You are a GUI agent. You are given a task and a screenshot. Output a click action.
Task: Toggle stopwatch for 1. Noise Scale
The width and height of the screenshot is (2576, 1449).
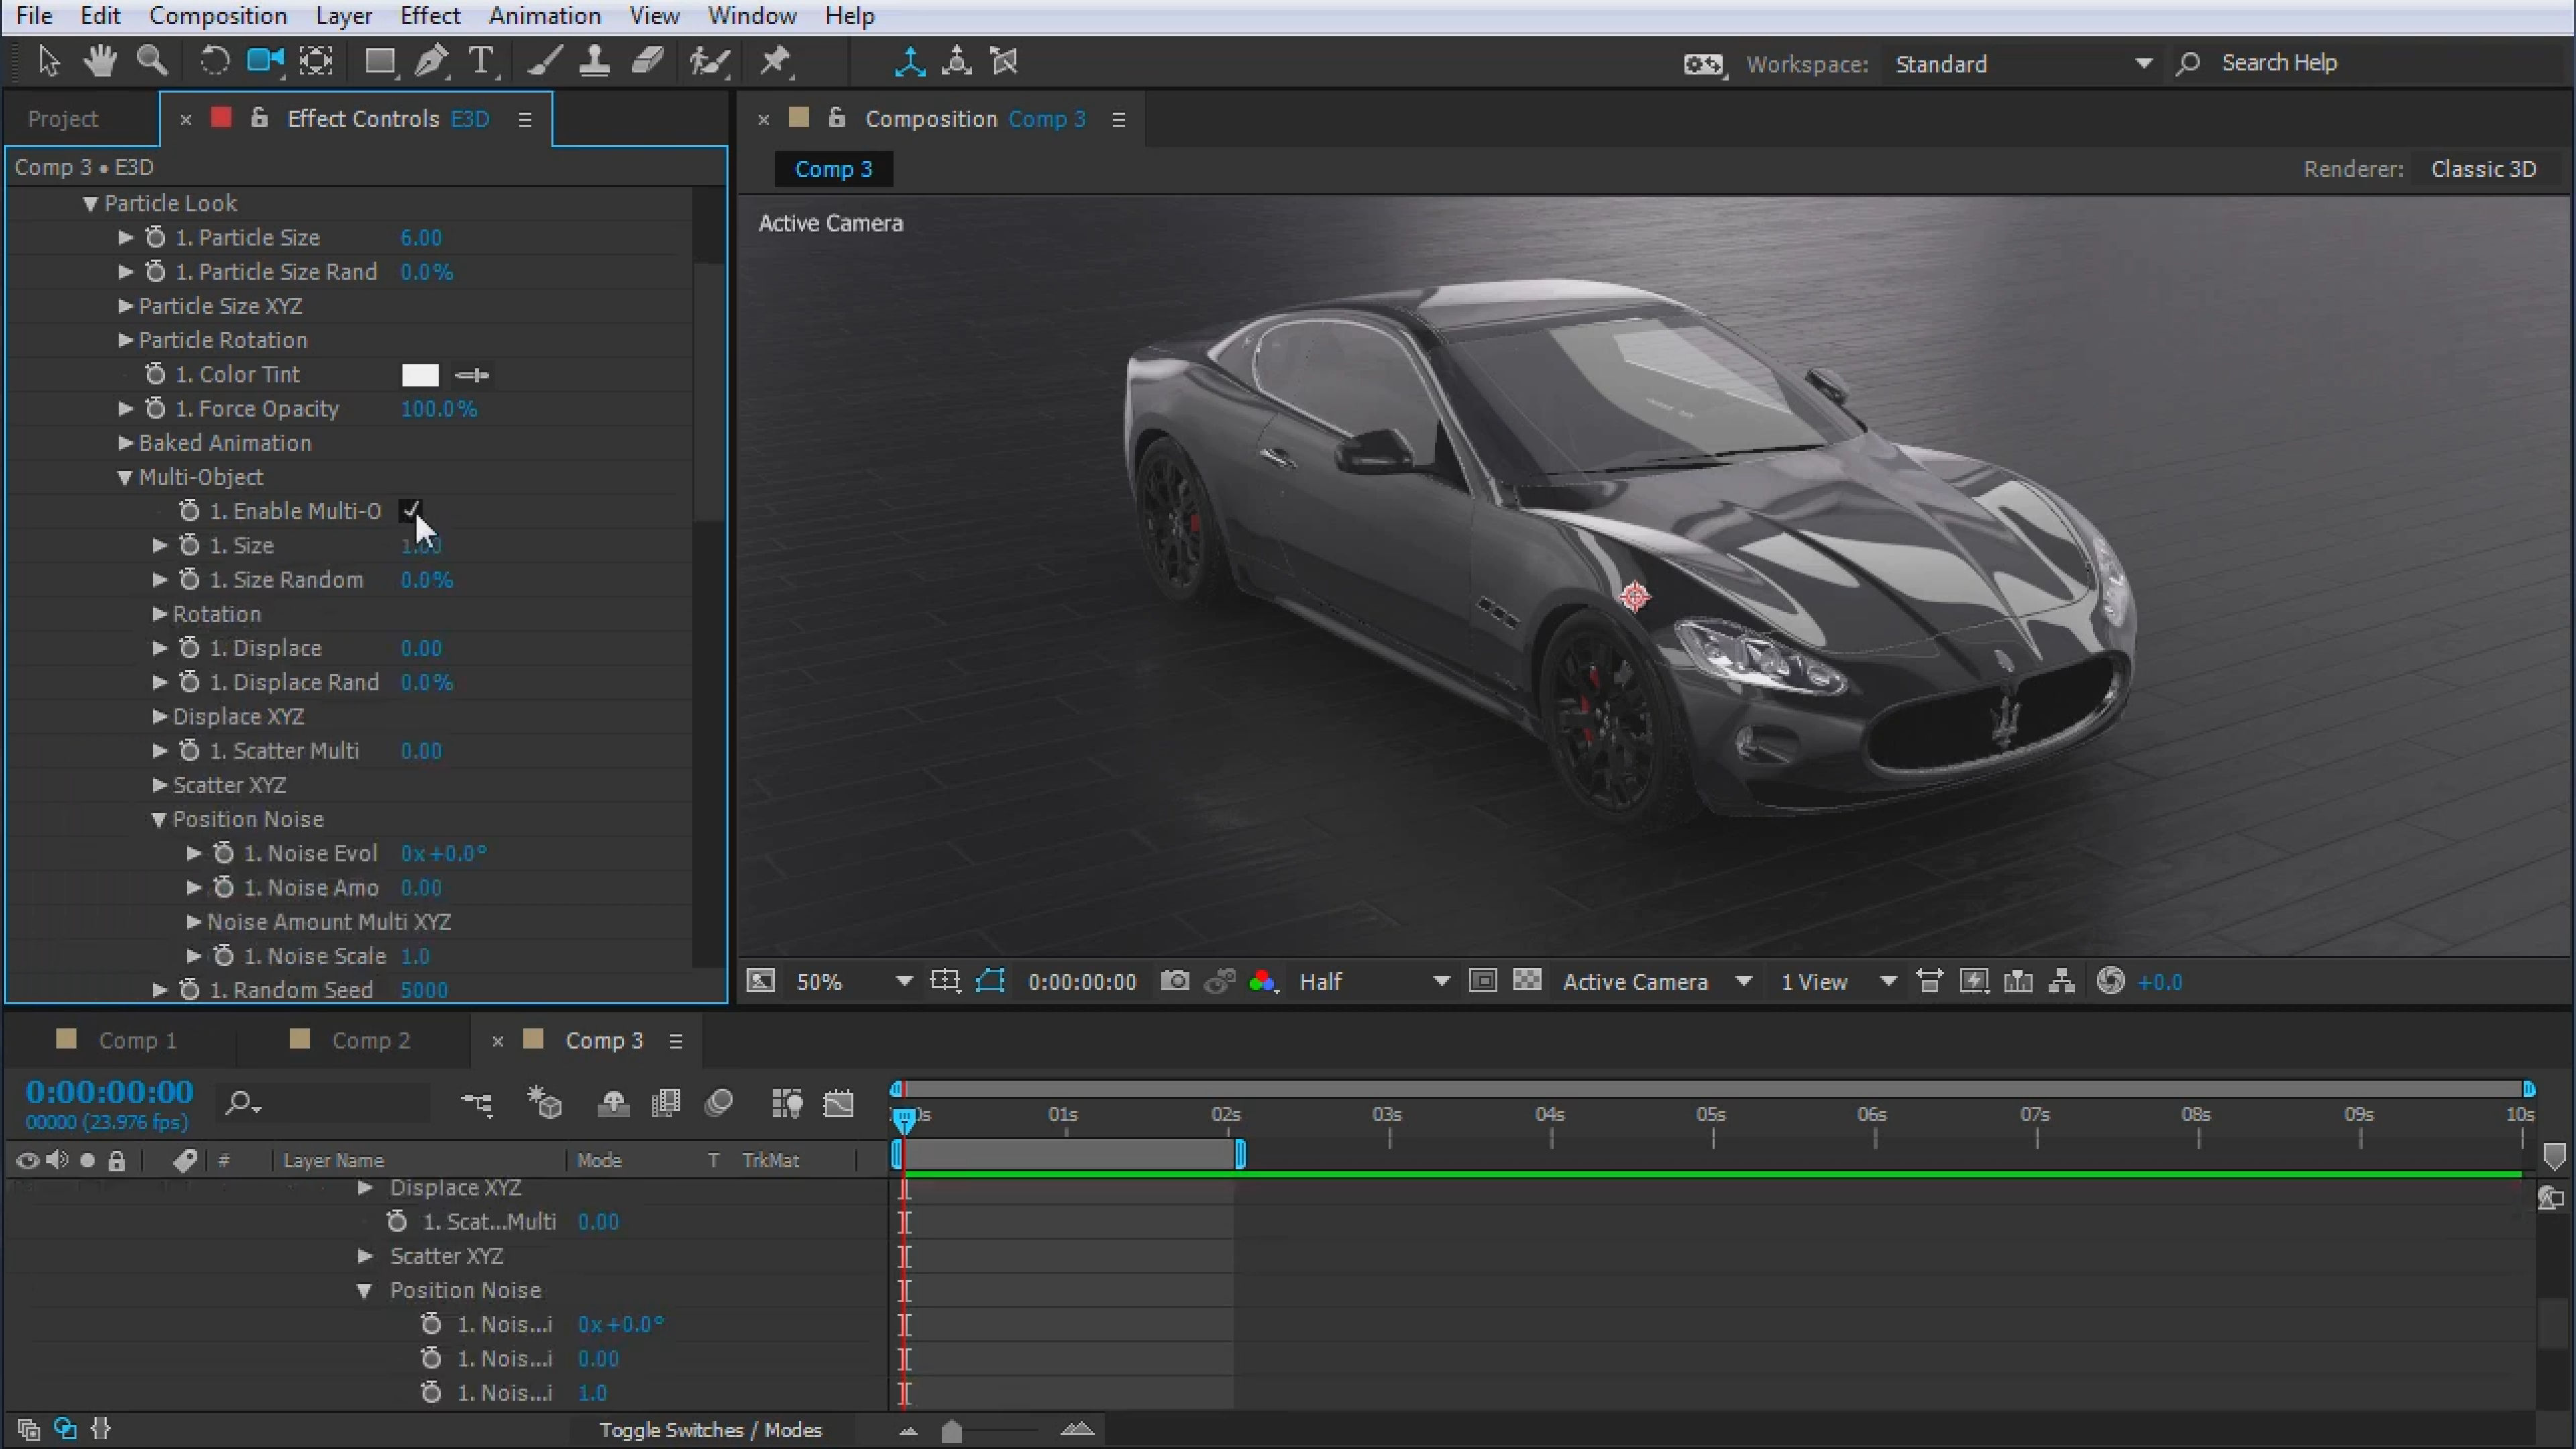[224, 956]
